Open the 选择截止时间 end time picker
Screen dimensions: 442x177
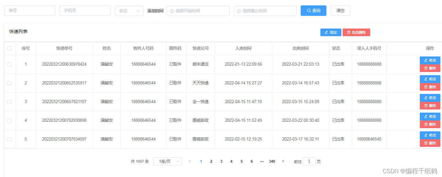coord(265,11)
